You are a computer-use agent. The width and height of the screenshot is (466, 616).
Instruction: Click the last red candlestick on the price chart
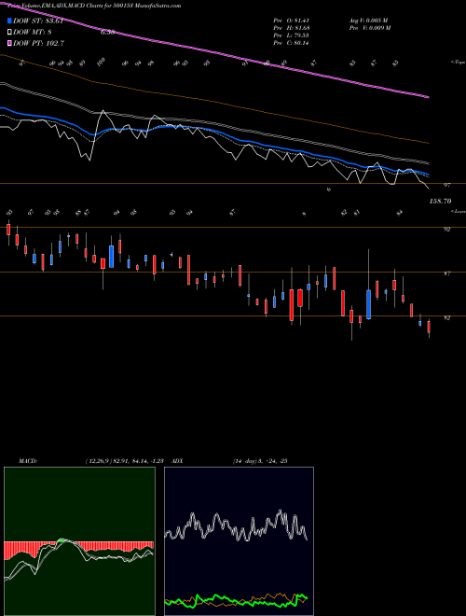(x=429, y=327)
